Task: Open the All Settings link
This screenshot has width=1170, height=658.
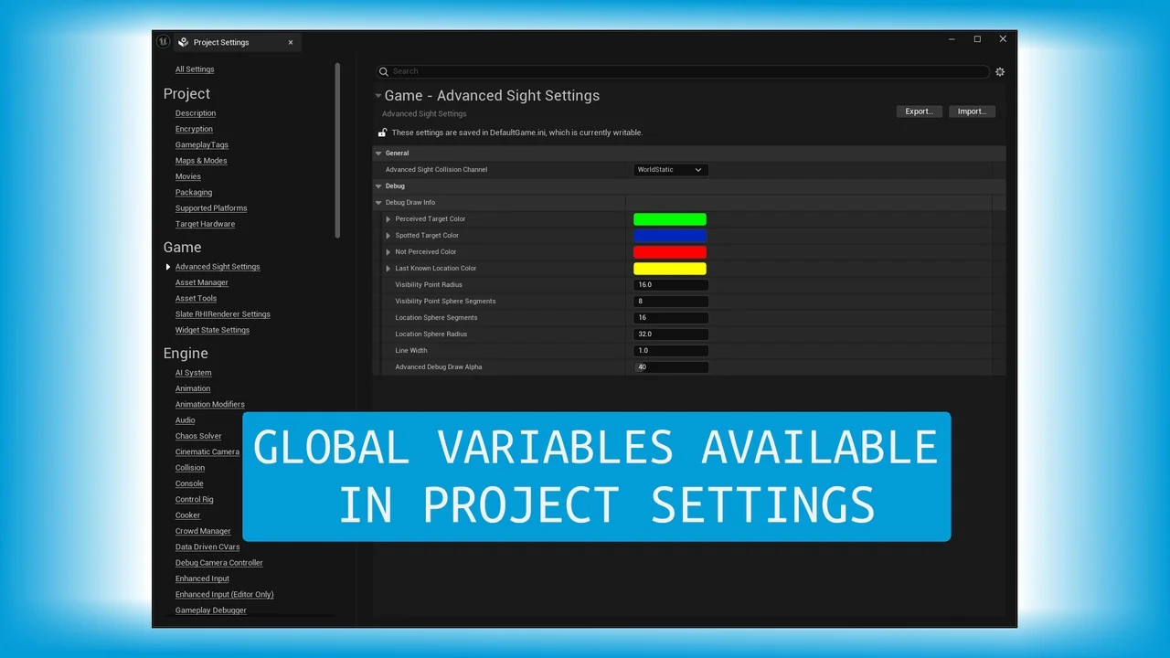Action: [x=195, y=69]
